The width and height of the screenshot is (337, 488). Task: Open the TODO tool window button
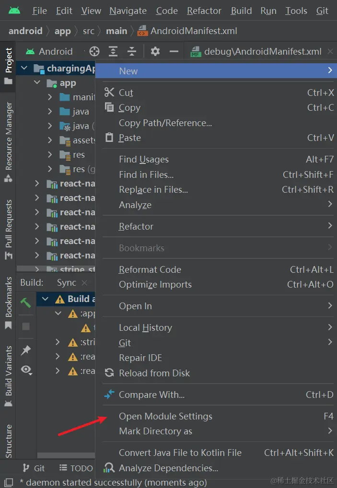coord(76,468)
